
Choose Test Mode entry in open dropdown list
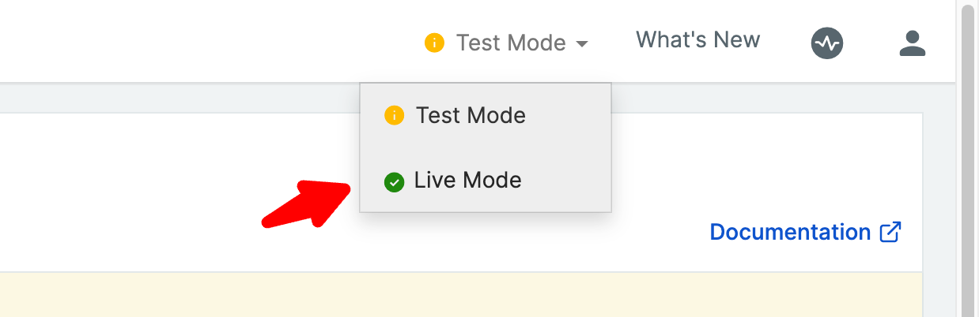tap(486, 116)
